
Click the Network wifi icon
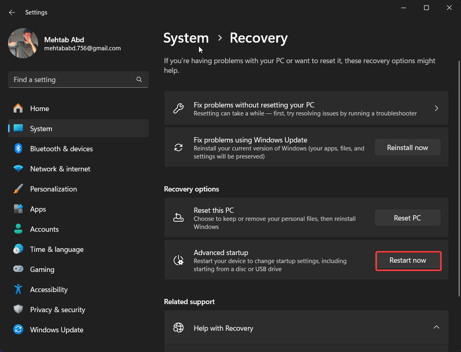(18, 169)
